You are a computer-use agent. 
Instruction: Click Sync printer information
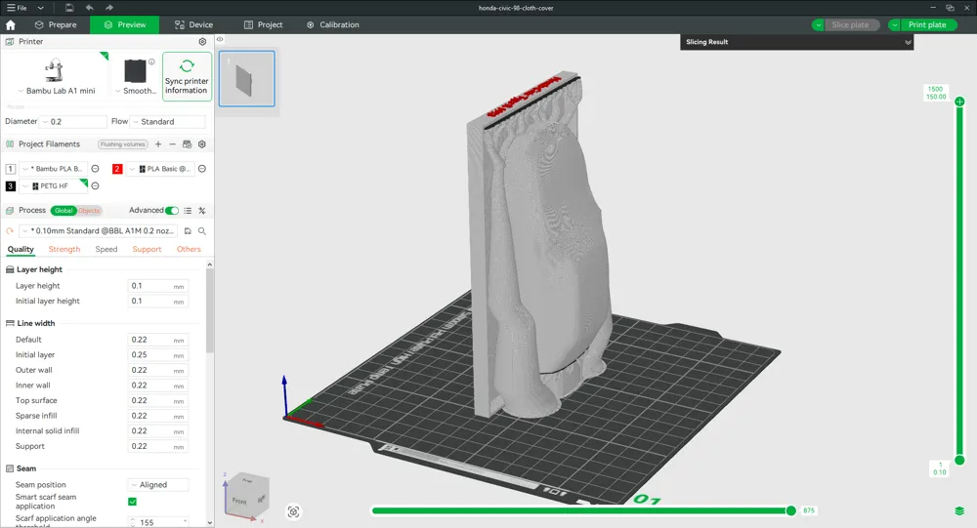point(187,76)
